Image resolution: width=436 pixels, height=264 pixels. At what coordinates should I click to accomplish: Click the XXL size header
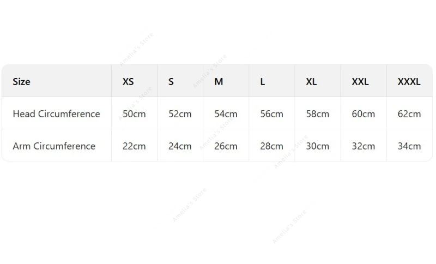(x=360, y=82)
